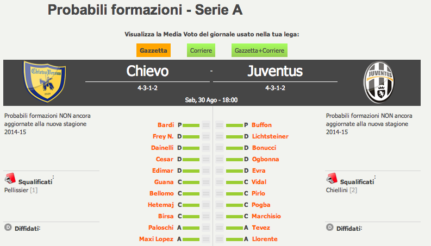Choose the Gazzetta+Corriere option

(x=259, y=51)
